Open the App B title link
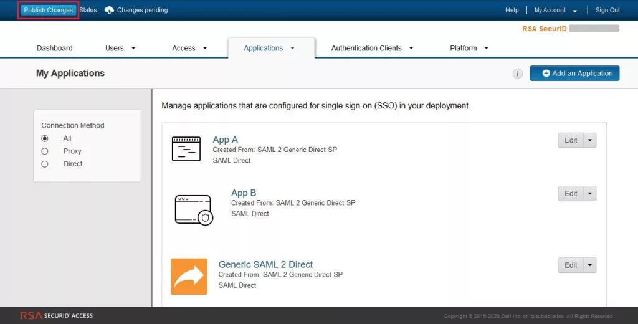 (x=244, y=193)
